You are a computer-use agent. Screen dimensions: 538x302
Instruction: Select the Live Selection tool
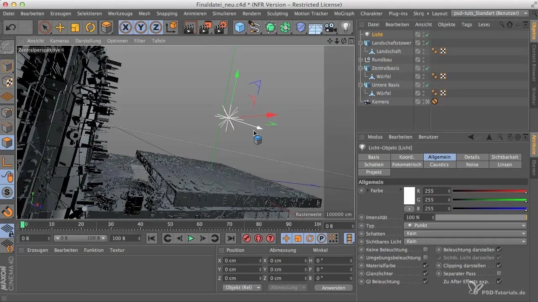pyautogui.click(x=45, y=28)
